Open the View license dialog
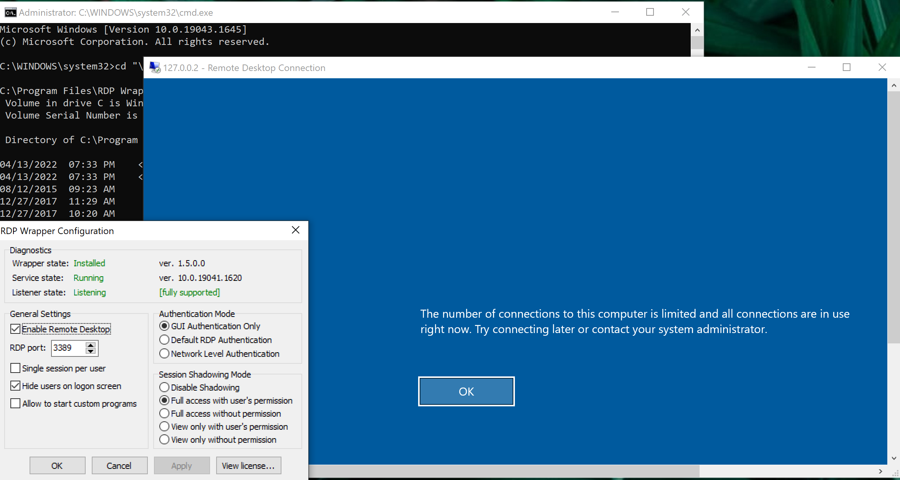The height and width of the screenshot is (480, 900). [248, 465]
